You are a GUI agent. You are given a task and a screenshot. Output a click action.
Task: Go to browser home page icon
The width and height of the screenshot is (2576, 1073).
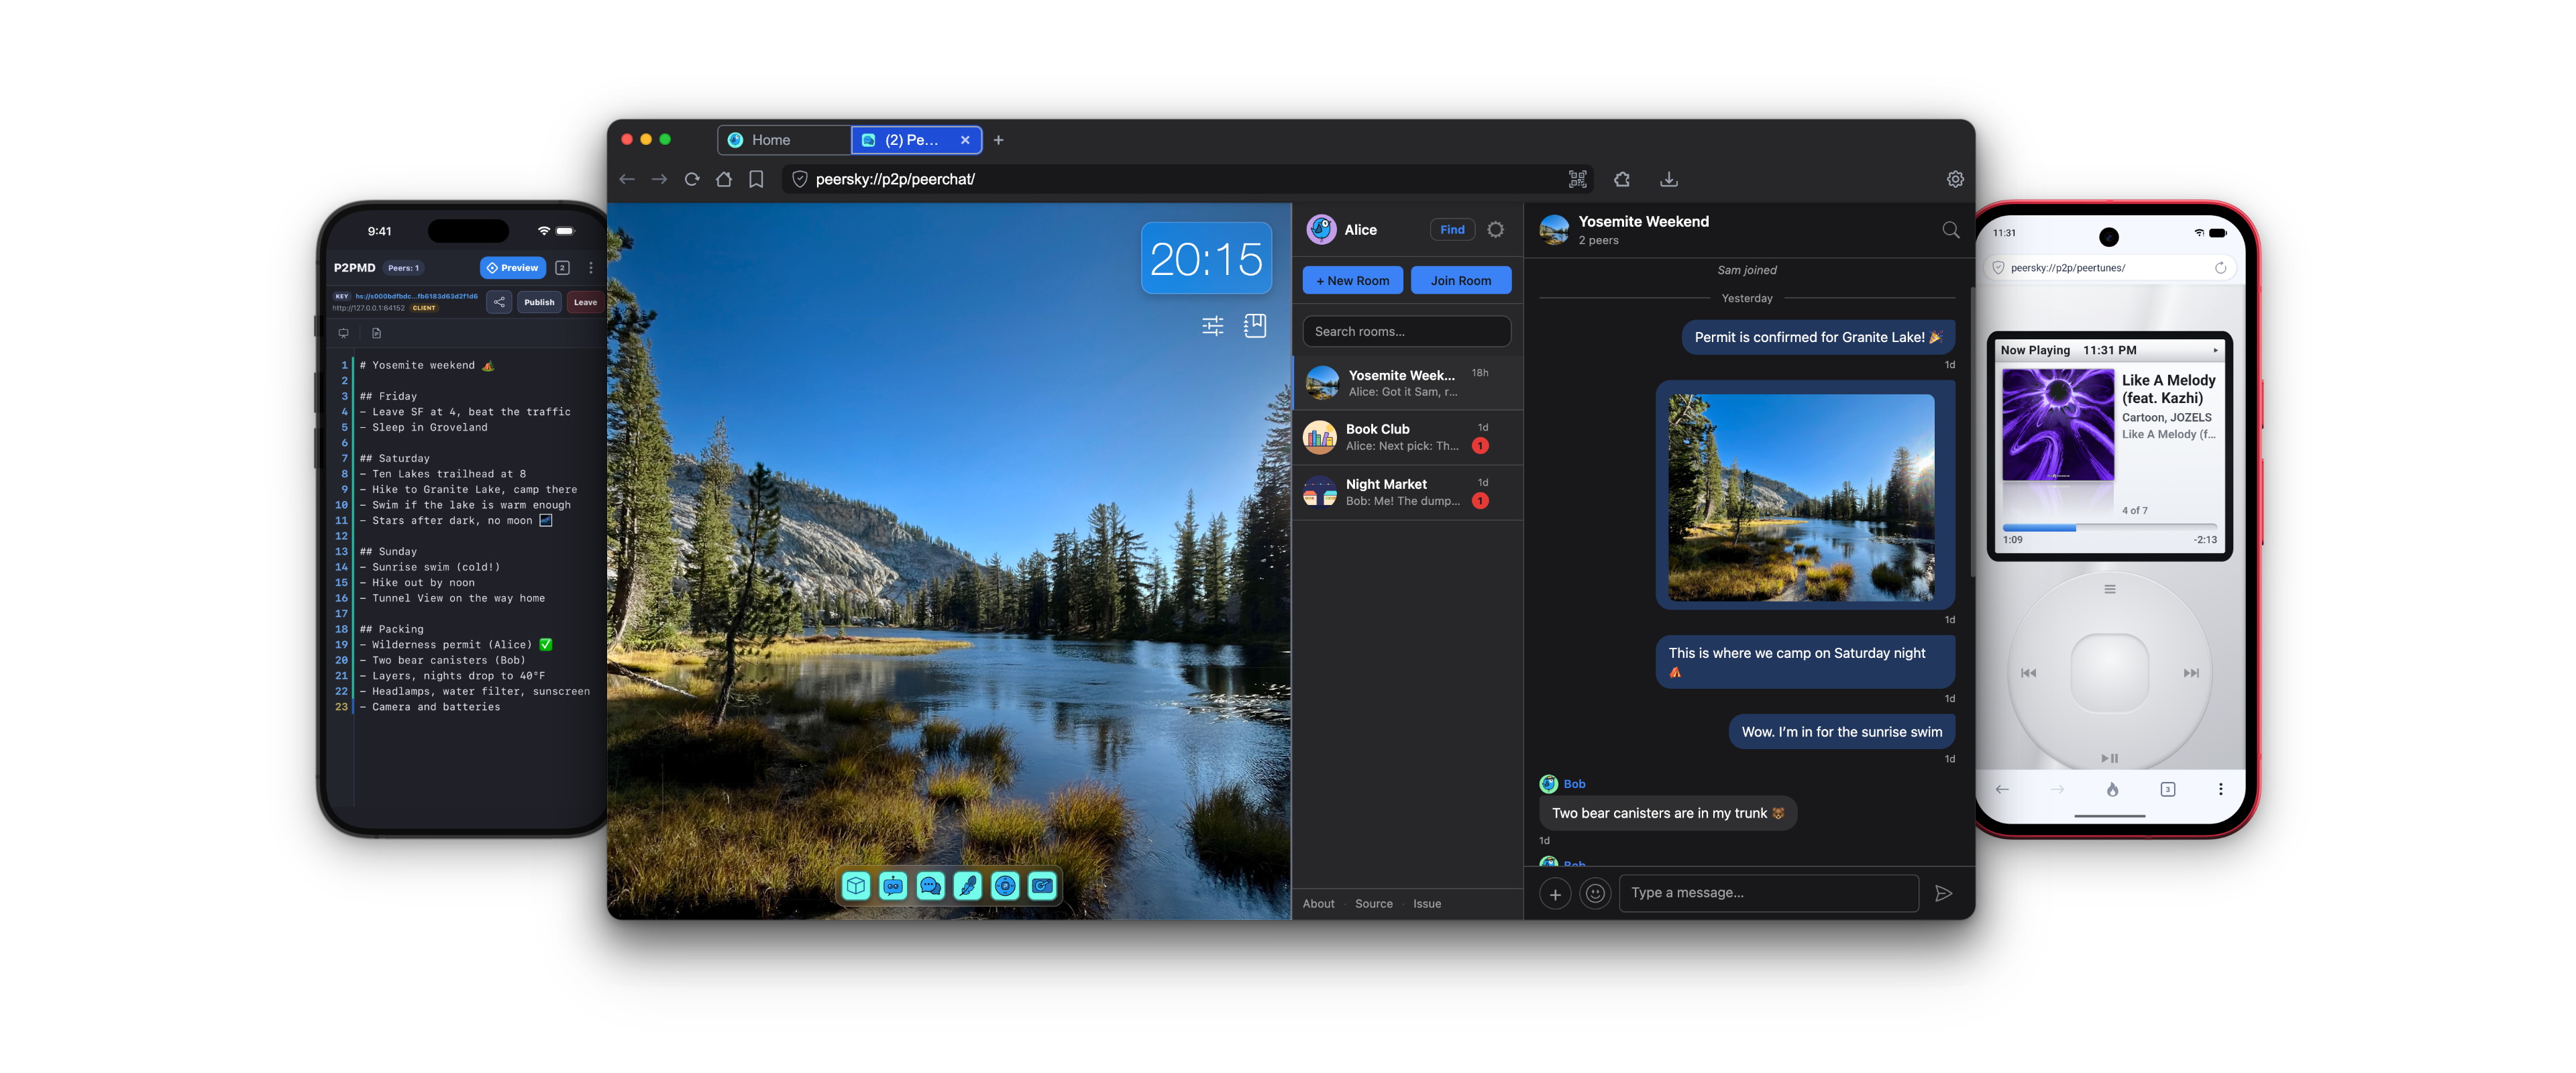pos(724,179)
